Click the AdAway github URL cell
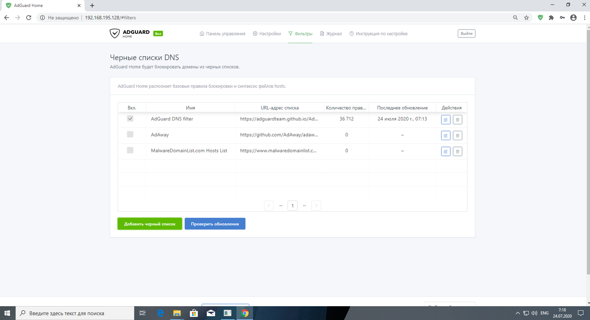The width and height of the screenshot is (590, 320). (x=279, y=135)
